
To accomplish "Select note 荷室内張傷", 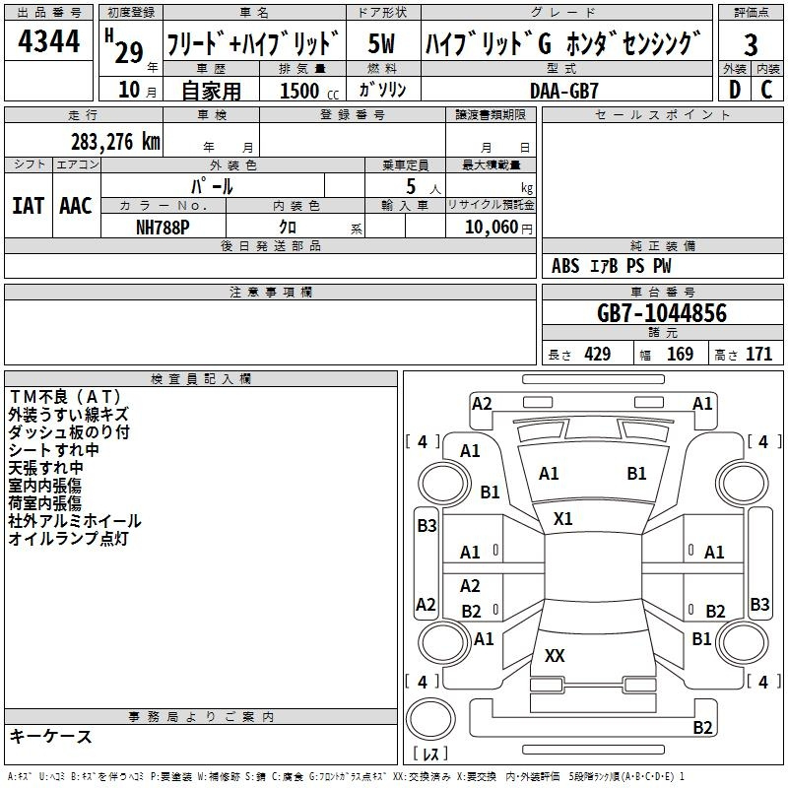I will point(44,503).
